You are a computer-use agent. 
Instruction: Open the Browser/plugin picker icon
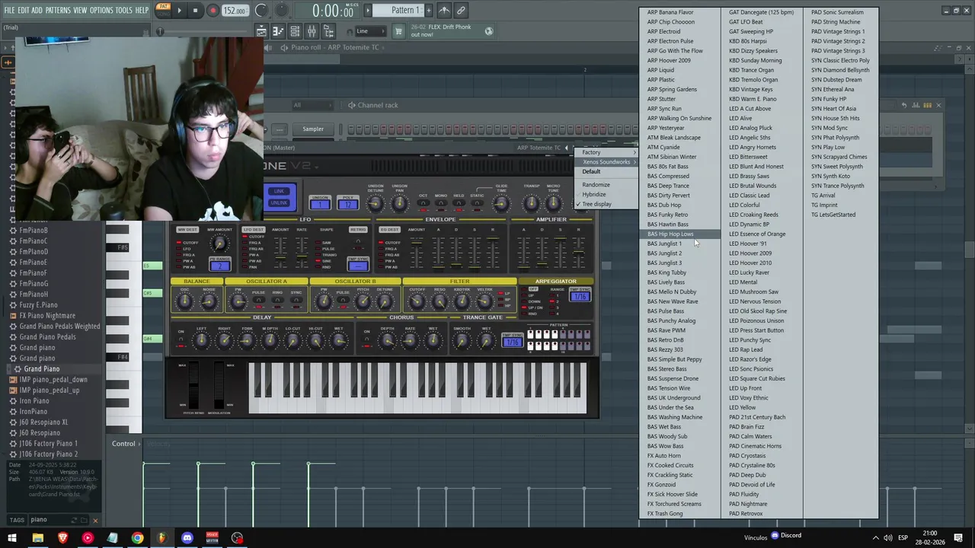coord(328,31)
